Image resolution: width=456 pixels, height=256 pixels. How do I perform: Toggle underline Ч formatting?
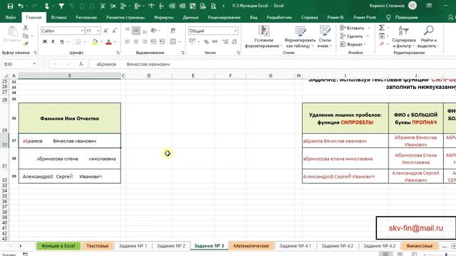[x=62, y=42]
